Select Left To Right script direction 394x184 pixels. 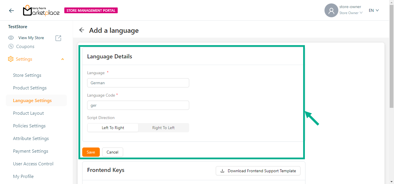coord(113,128)
